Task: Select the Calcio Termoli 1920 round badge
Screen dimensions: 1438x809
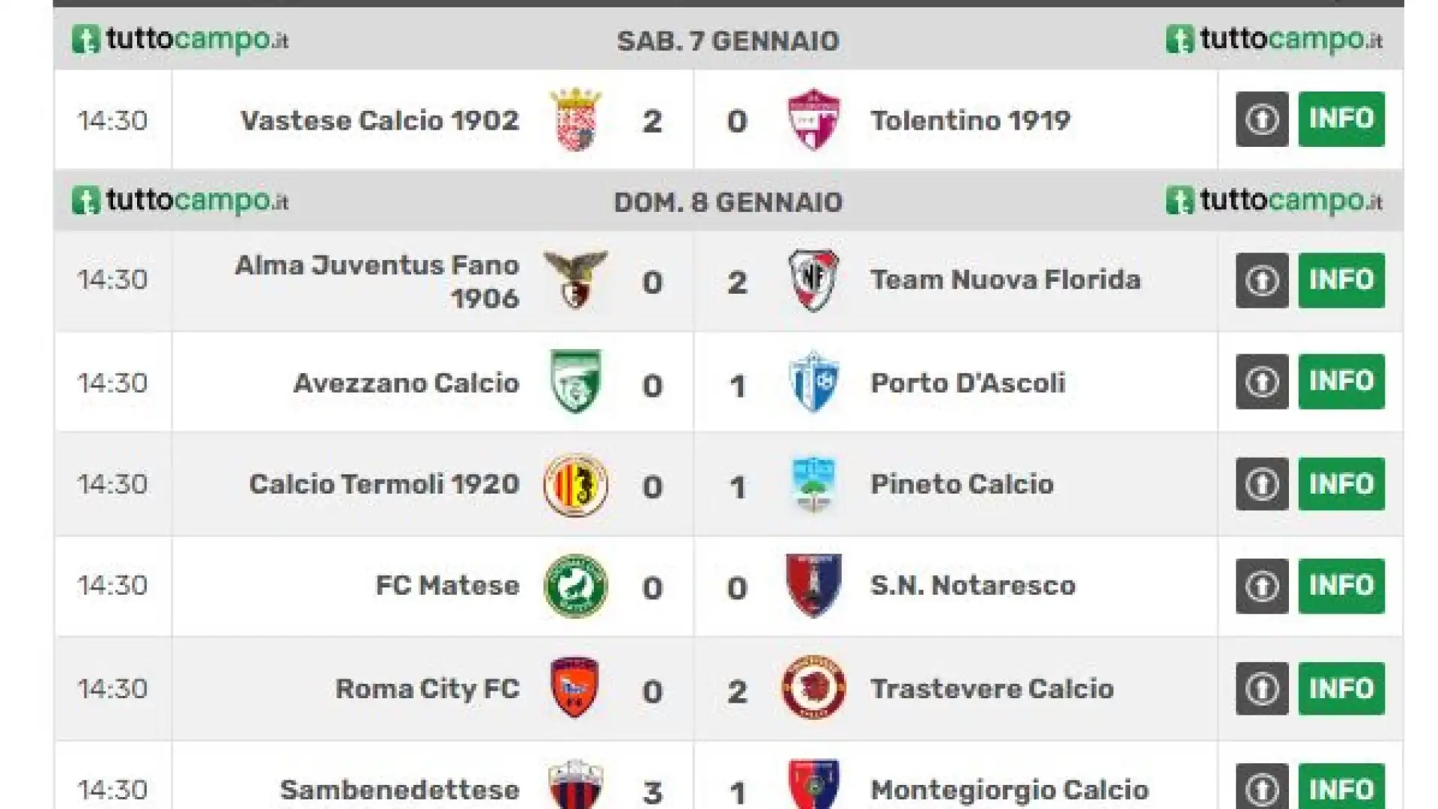Action: [x=575, y=485]
